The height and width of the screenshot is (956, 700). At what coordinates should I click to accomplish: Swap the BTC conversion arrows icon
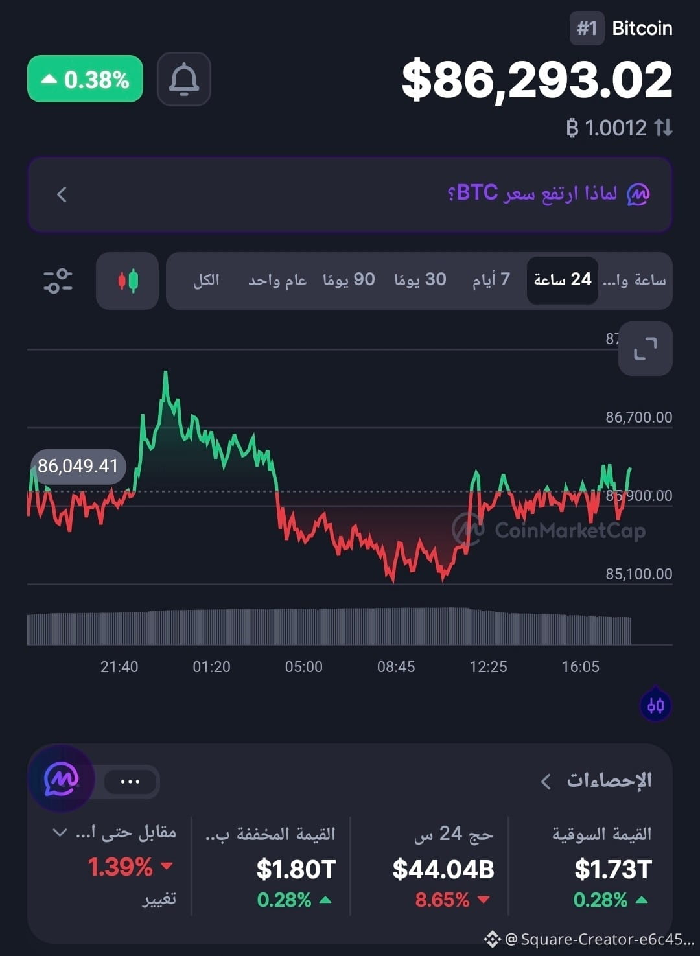(x=663, y=128)
